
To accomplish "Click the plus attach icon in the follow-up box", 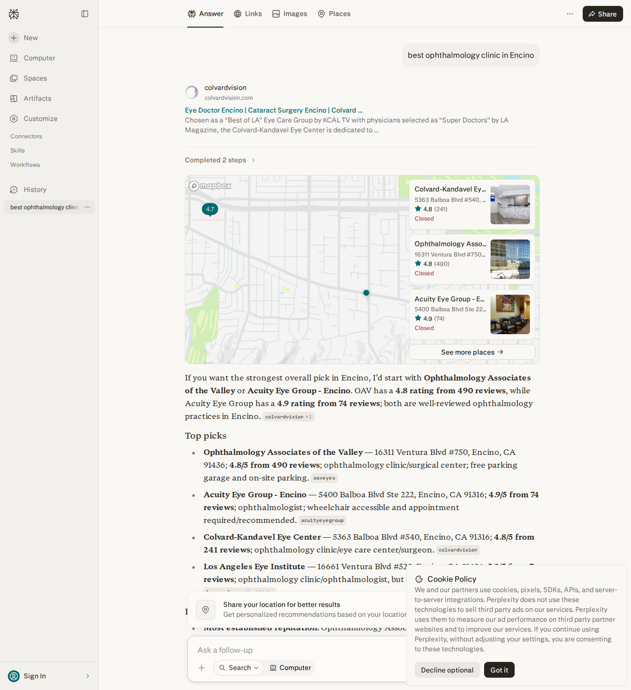I will 202,668.
